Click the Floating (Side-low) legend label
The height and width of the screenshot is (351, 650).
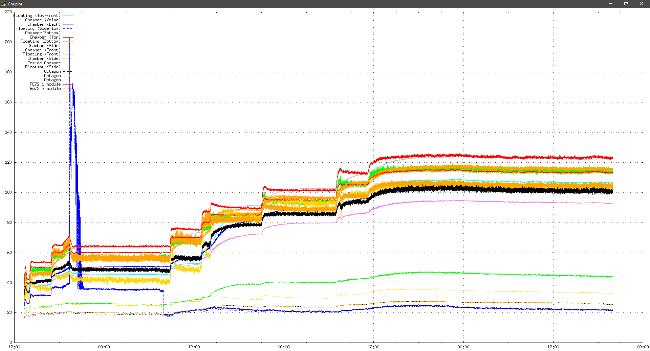point(38,28)
